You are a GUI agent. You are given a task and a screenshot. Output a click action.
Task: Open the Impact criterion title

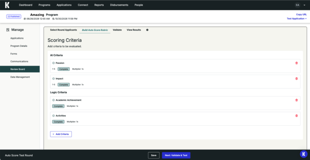pyautogui.click(x=59, y=79)
